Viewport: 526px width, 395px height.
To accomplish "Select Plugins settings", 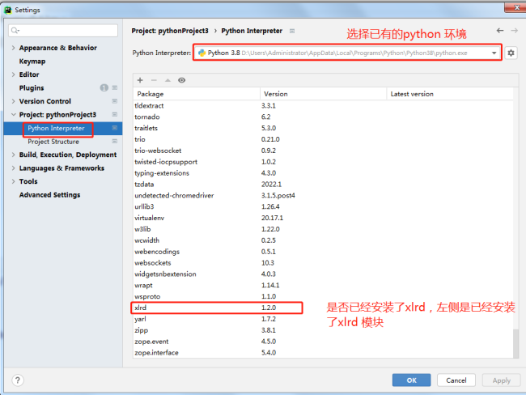I will pos(32,88).
